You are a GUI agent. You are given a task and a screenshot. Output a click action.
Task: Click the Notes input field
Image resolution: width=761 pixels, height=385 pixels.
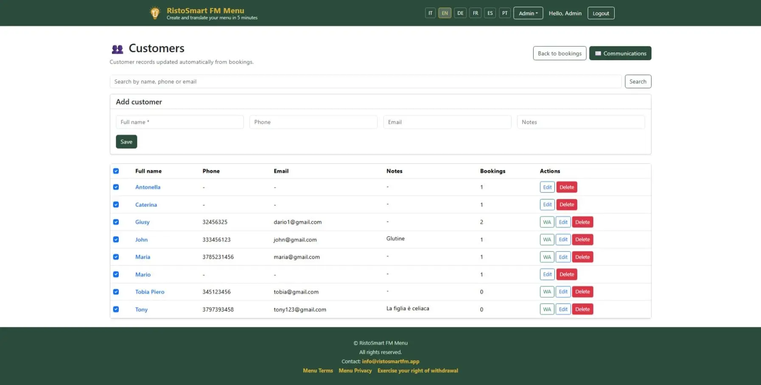(x=581, y=122)
